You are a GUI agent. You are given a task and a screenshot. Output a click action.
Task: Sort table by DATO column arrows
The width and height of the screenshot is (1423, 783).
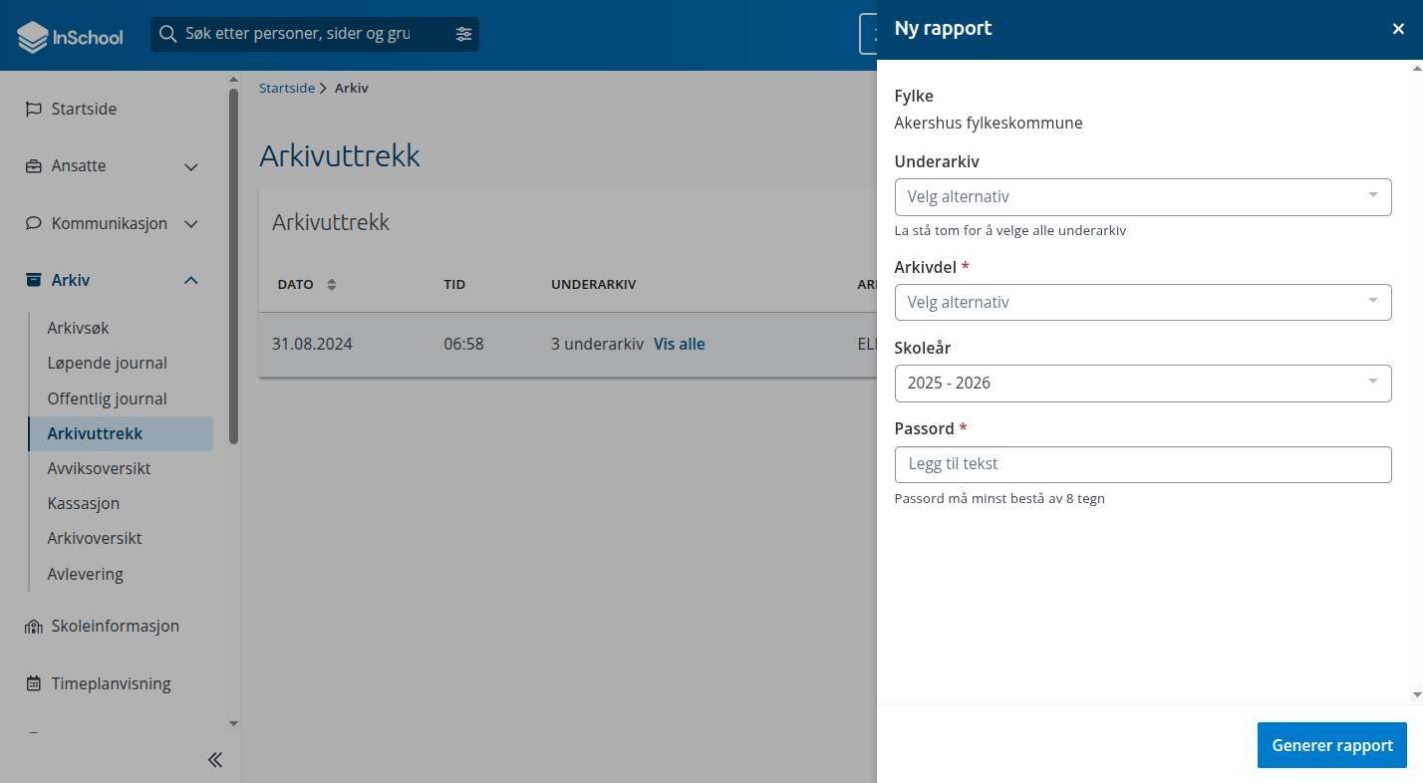tap(332, 285)
